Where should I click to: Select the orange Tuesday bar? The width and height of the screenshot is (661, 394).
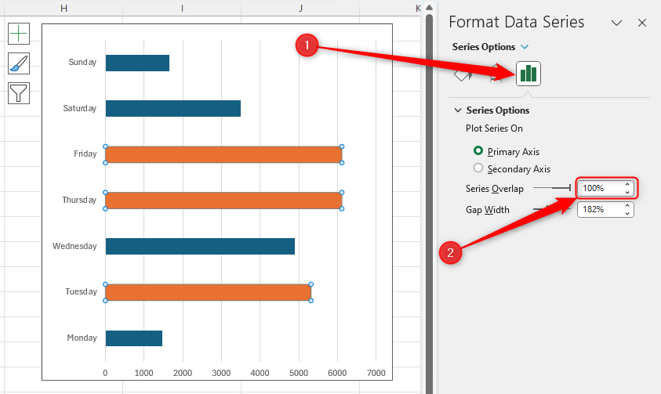point(209,292)
